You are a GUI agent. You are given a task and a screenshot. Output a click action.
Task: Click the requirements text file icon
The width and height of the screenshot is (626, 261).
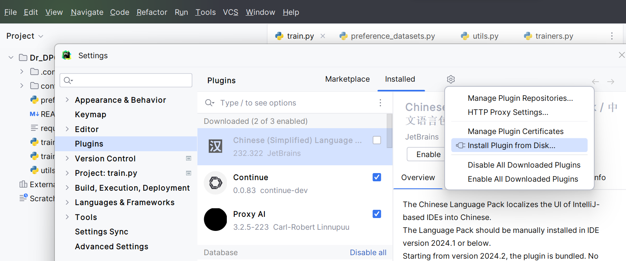point(34,128)
